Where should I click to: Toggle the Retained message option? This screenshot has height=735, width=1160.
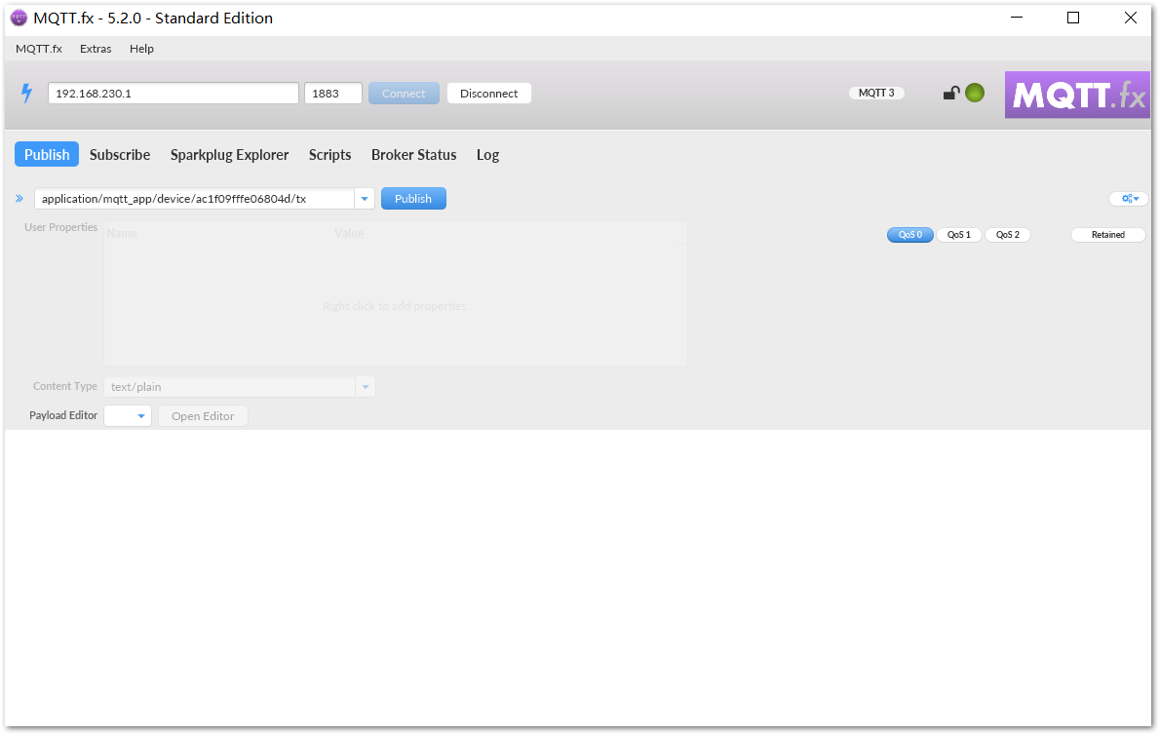pos(1108,235)
